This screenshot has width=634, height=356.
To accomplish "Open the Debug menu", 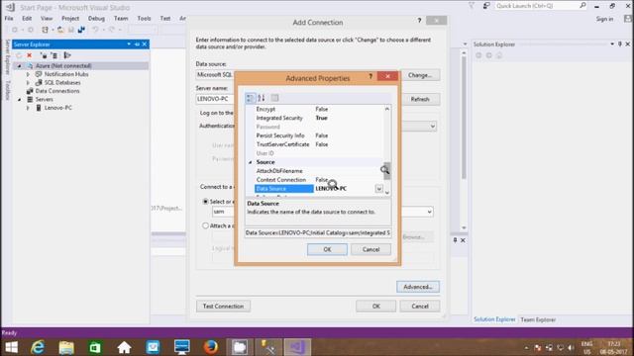I will point(96,18).
